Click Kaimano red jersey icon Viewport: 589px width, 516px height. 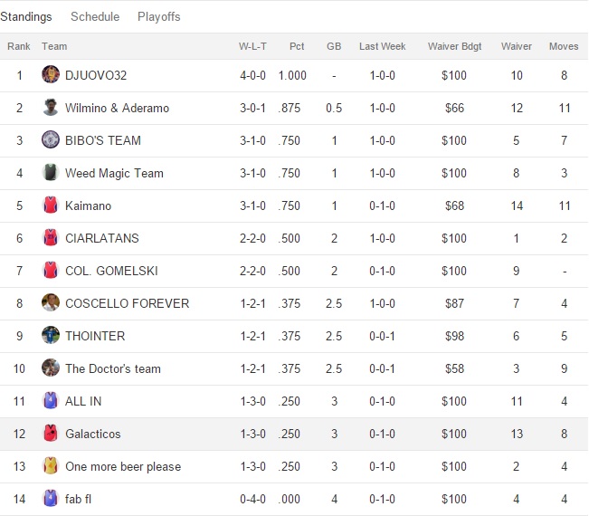51,205
